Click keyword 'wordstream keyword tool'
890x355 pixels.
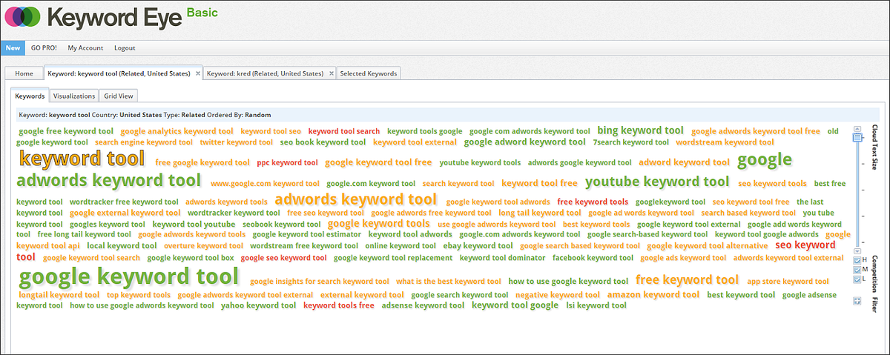[x=725, y=142]
